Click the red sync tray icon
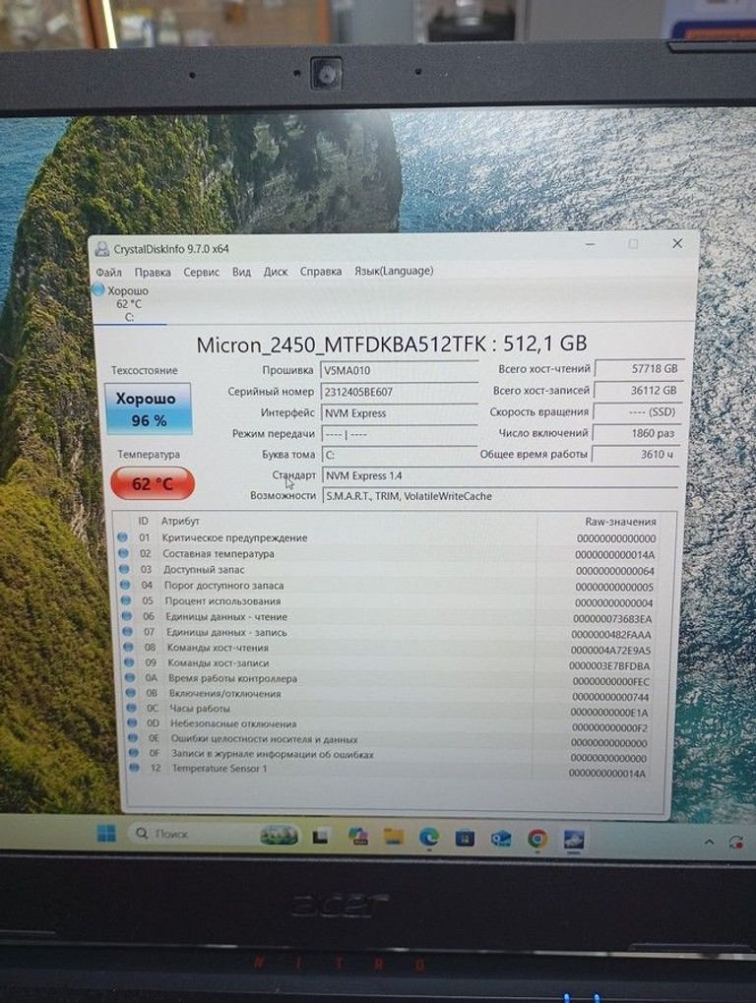Viewport: 756px width, 1003px height. (735, 843)
